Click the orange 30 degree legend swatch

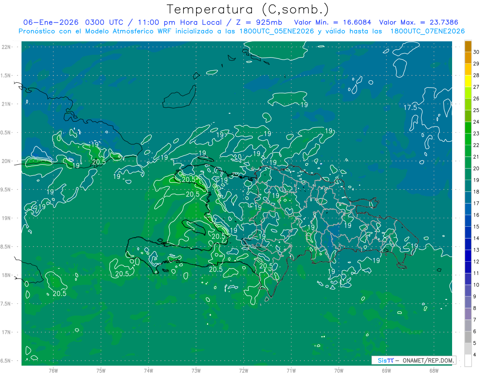468,46
